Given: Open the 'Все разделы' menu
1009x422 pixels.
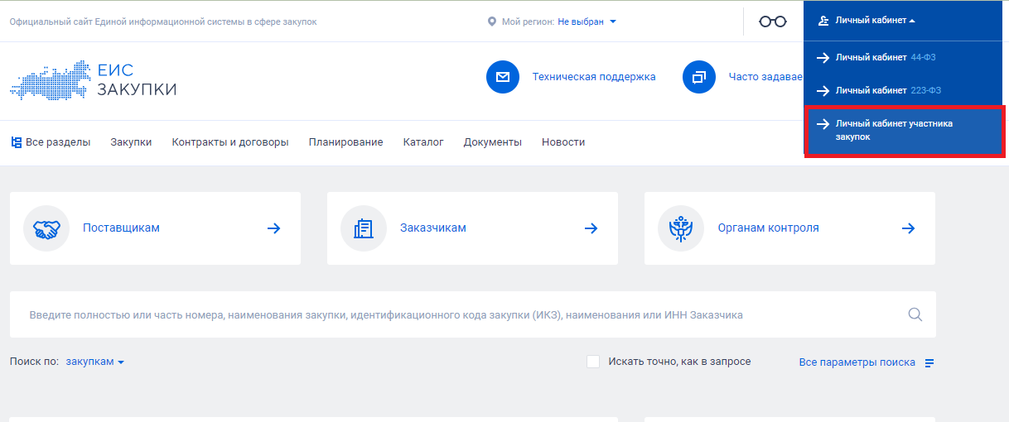Looking at the screenshot, I should (x=51, y=142).
